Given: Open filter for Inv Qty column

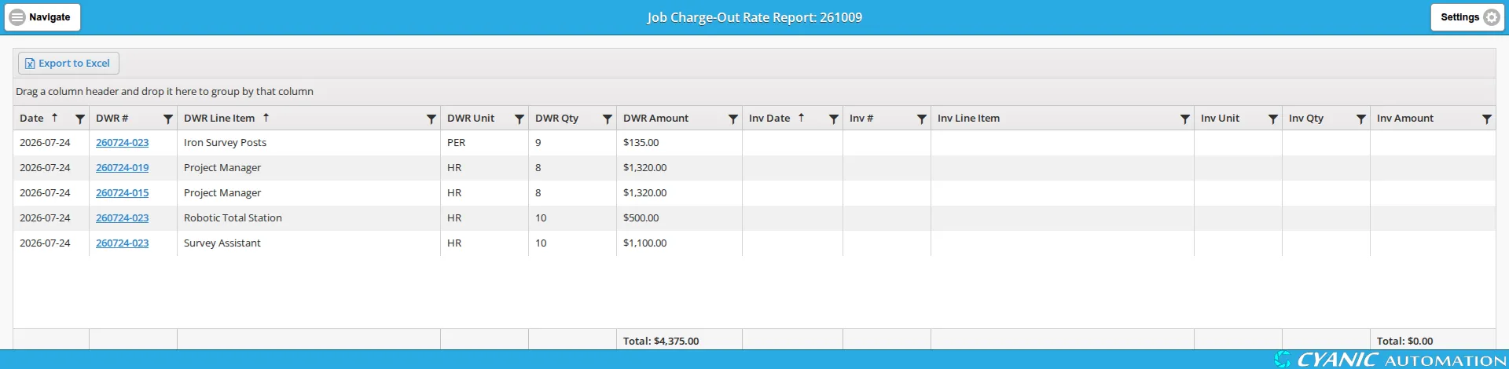Looking at the screenshot, I should pyautogui.click(x=1361, y=119).
